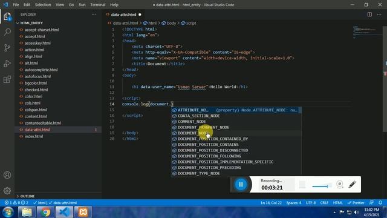Change language mode via HTML status item

337,203
